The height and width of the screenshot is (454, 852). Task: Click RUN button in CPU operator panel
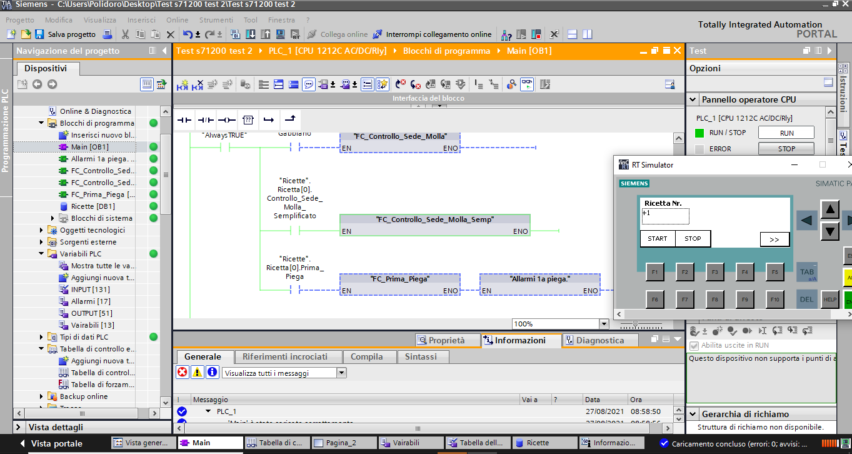coord(786,133)
